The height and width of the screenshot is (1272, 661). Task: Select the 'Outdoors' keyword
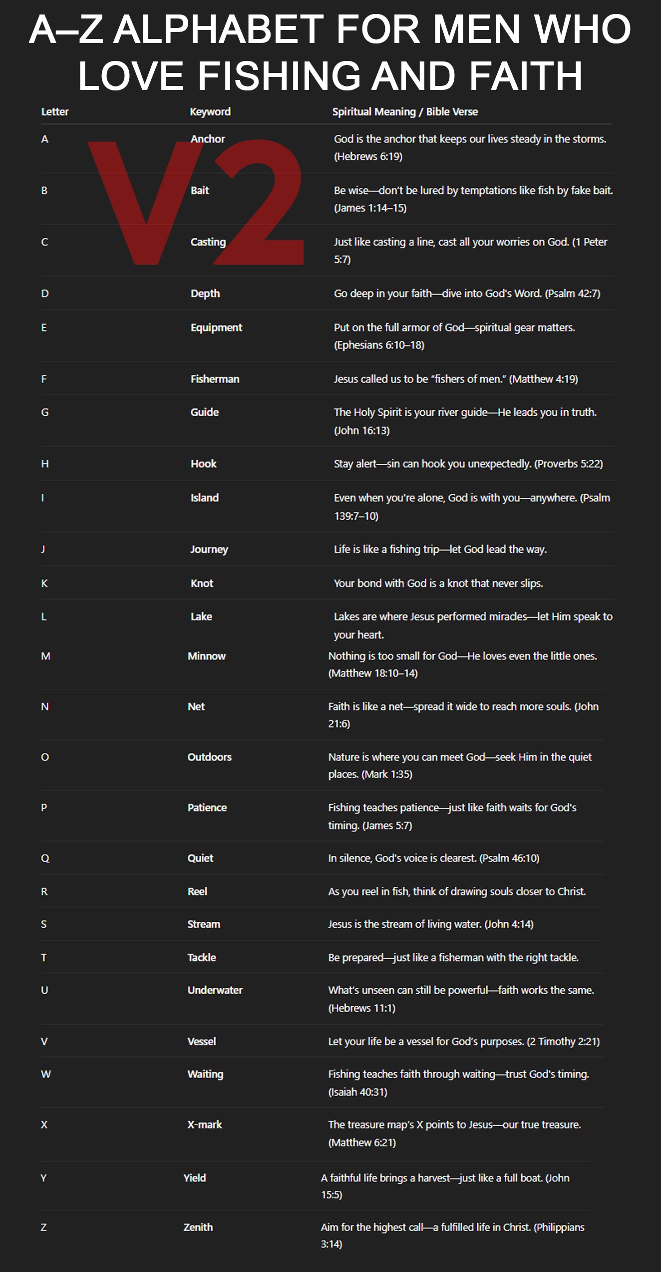209,757
